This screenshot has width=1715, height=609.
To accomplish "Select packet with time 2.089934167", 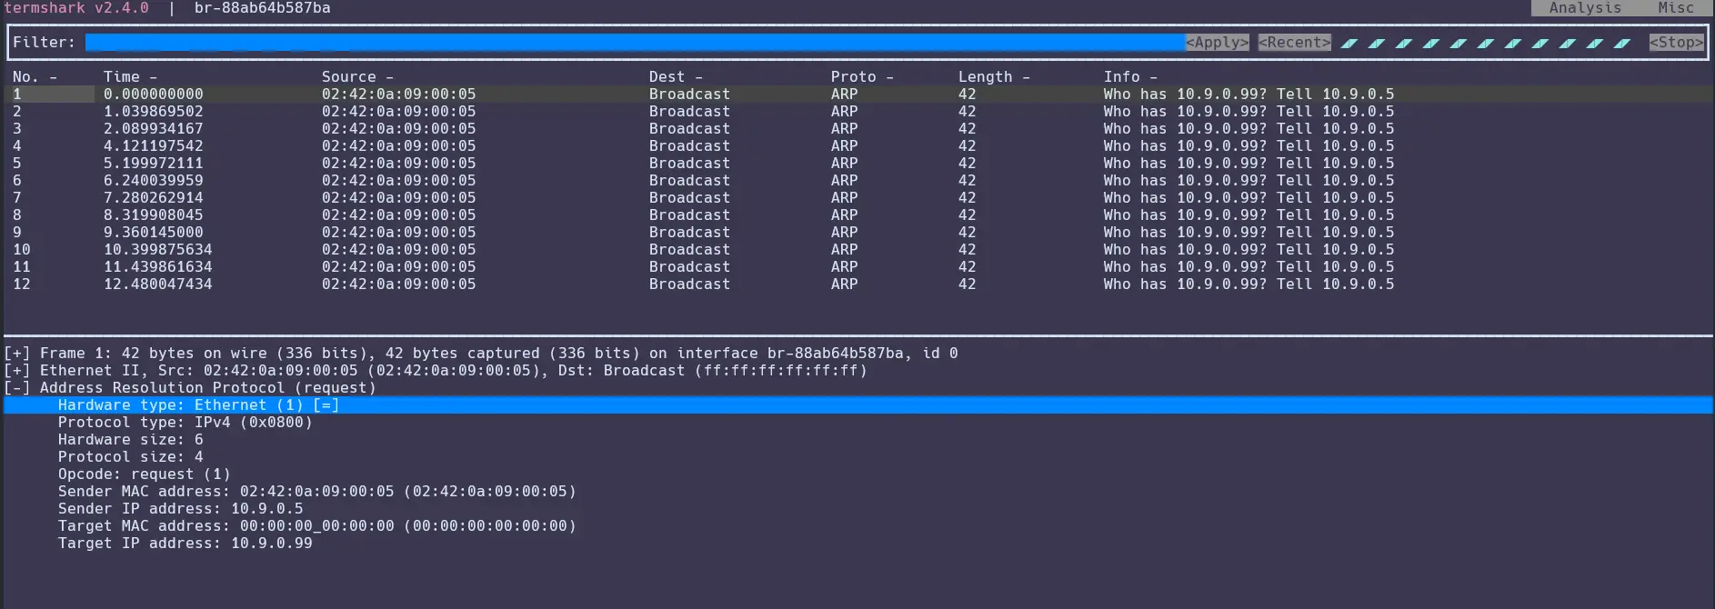I will point(858,129).
